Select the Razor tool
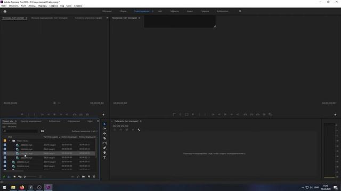Screen dimensions: 341x191 tap(104, 138)
